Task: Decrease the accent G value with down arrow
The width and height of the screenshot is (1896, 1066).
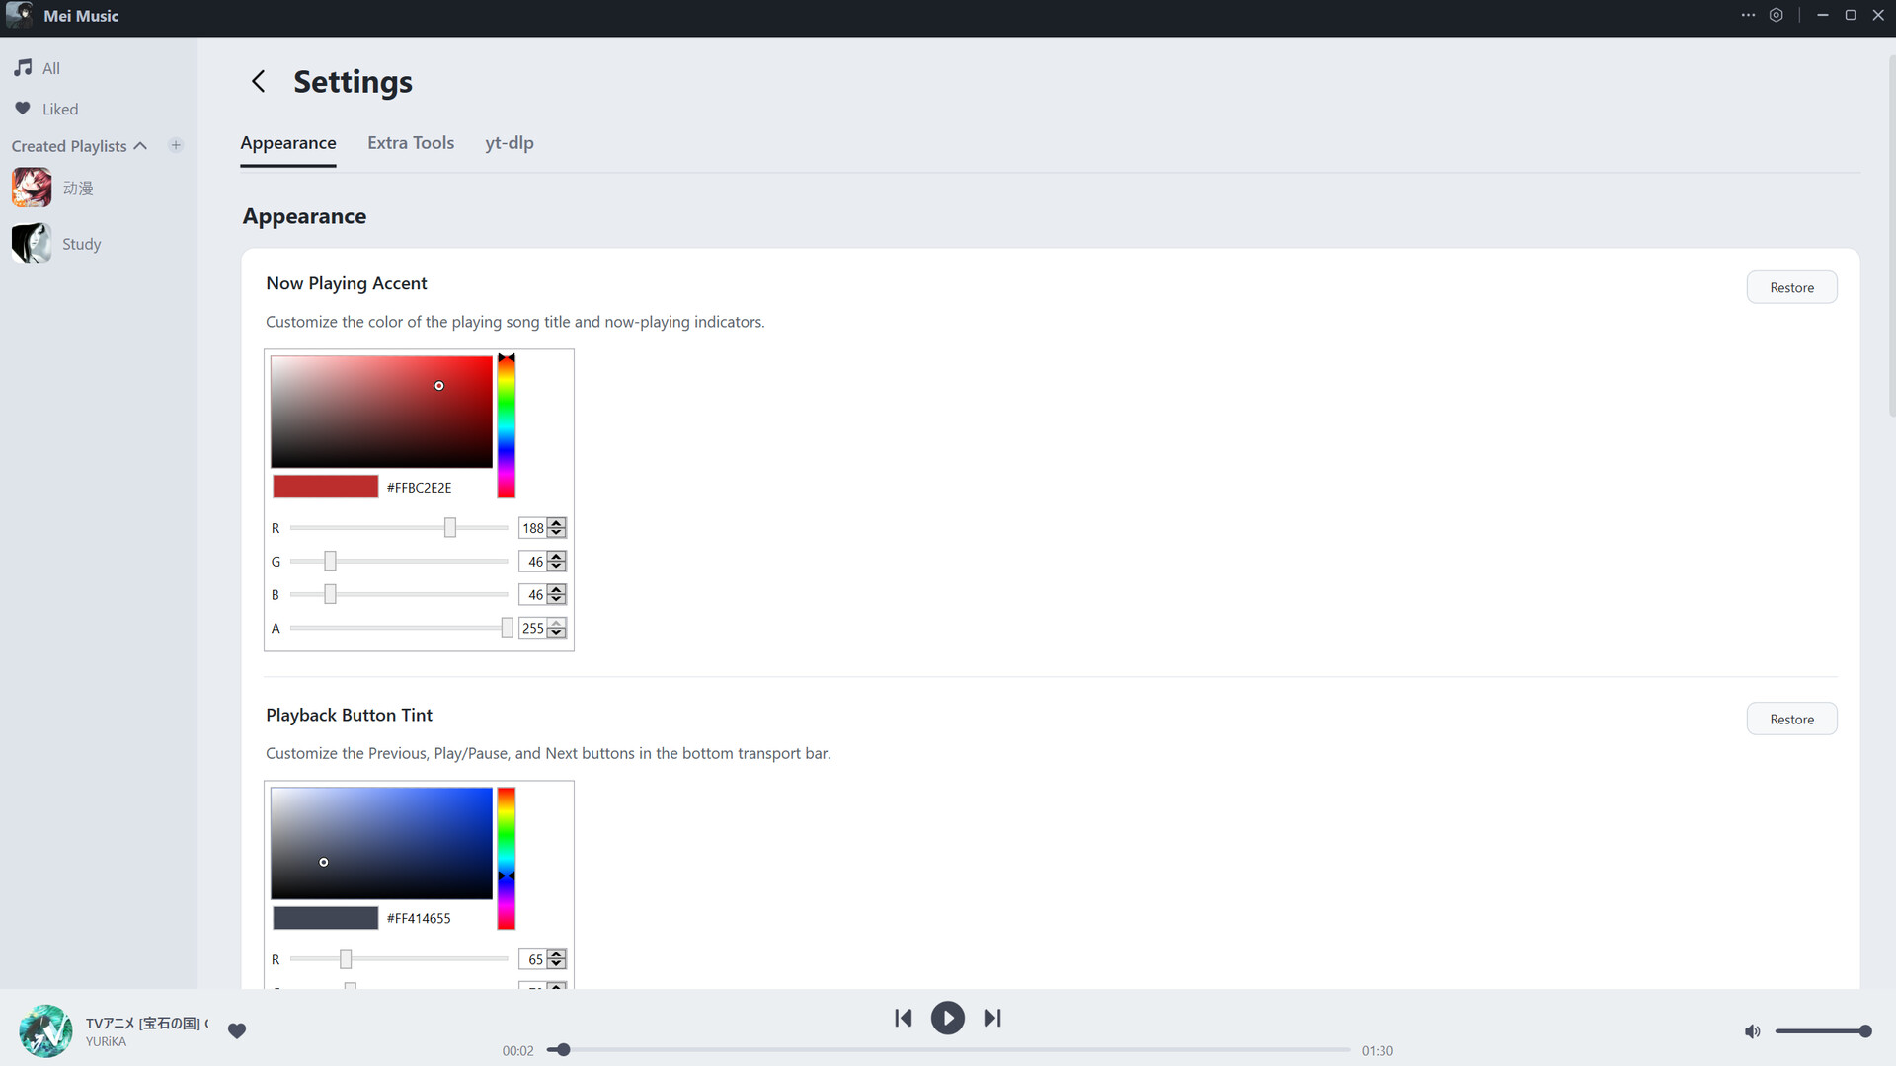Action: coord(557,567)
